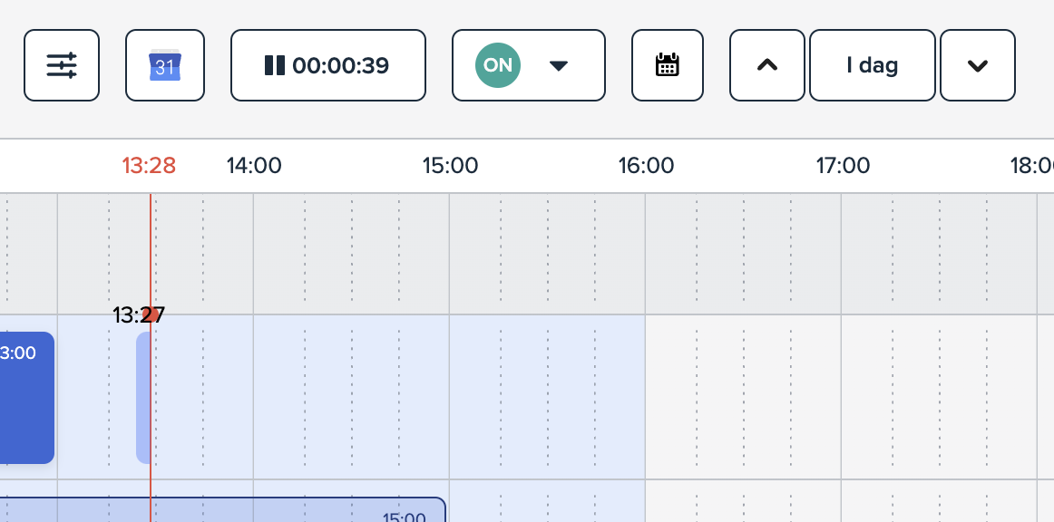
Task: Toggle the green ON status badge
Action: point(498,65)
